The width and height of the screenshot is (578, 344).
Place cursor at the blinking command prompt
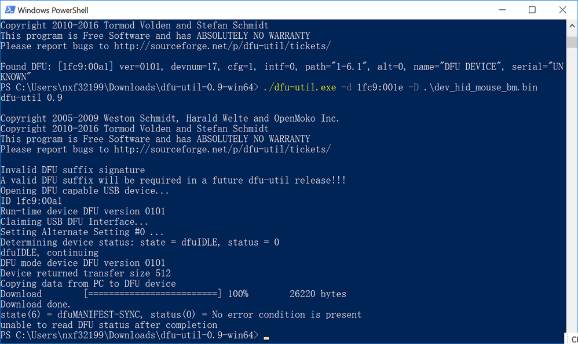coord(267,335)
